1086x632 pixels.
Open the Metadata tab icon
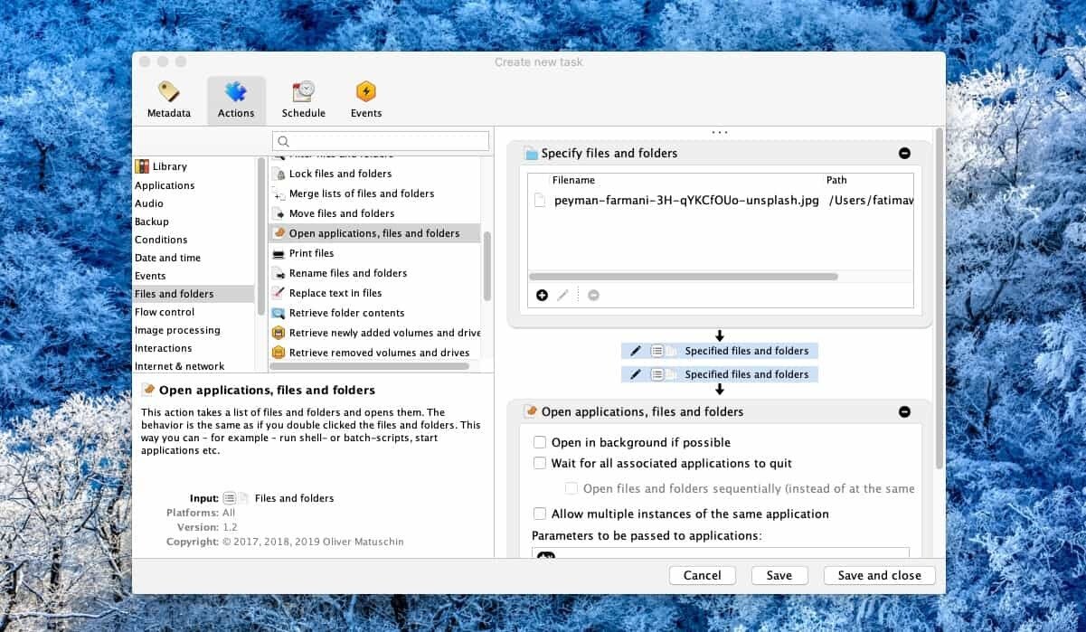[169, 92]
